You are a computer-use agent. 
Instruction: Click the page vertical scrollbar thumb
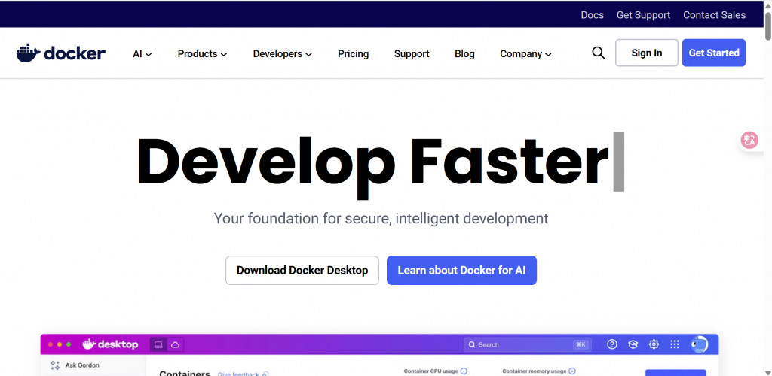click(768, 26)
